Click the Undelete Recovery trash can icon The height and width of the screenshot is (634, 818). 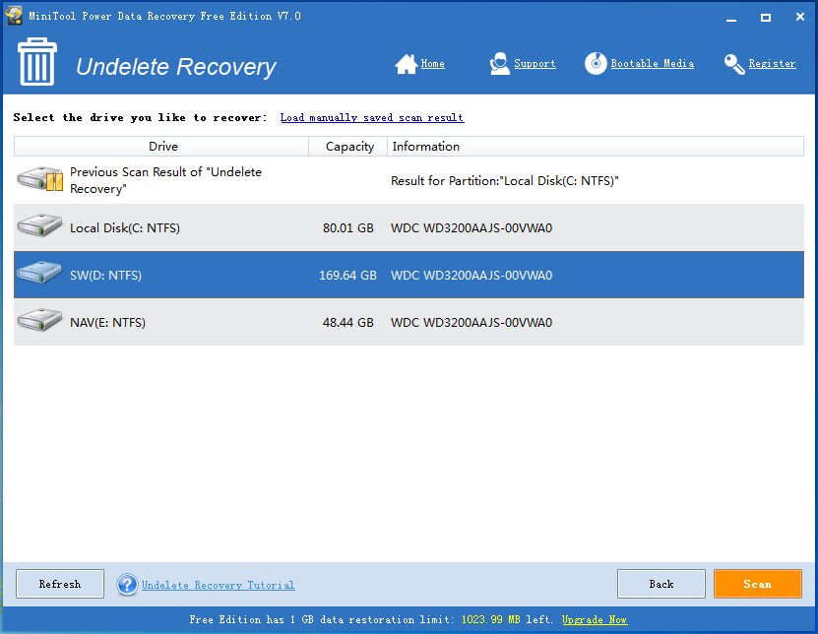coord(37,62)
